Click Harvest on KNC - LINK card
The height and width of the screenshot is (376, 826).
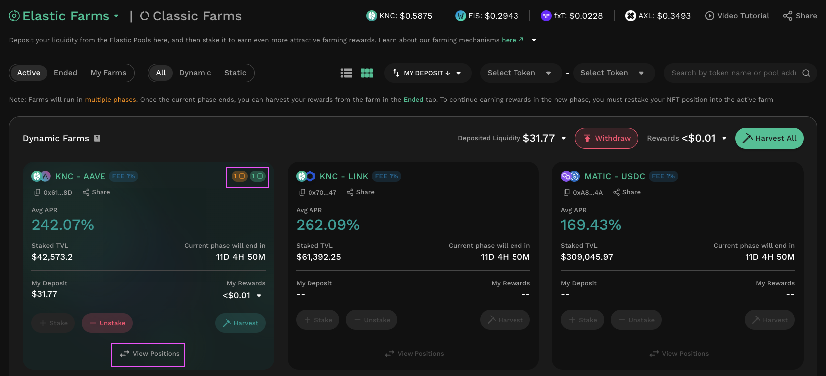pyautogui.click(x=505, y=320)
